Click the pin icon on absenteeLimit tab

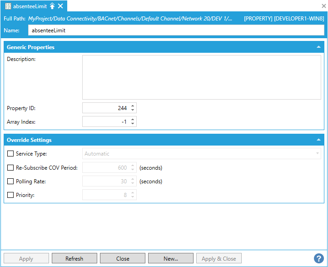[52, 6]
